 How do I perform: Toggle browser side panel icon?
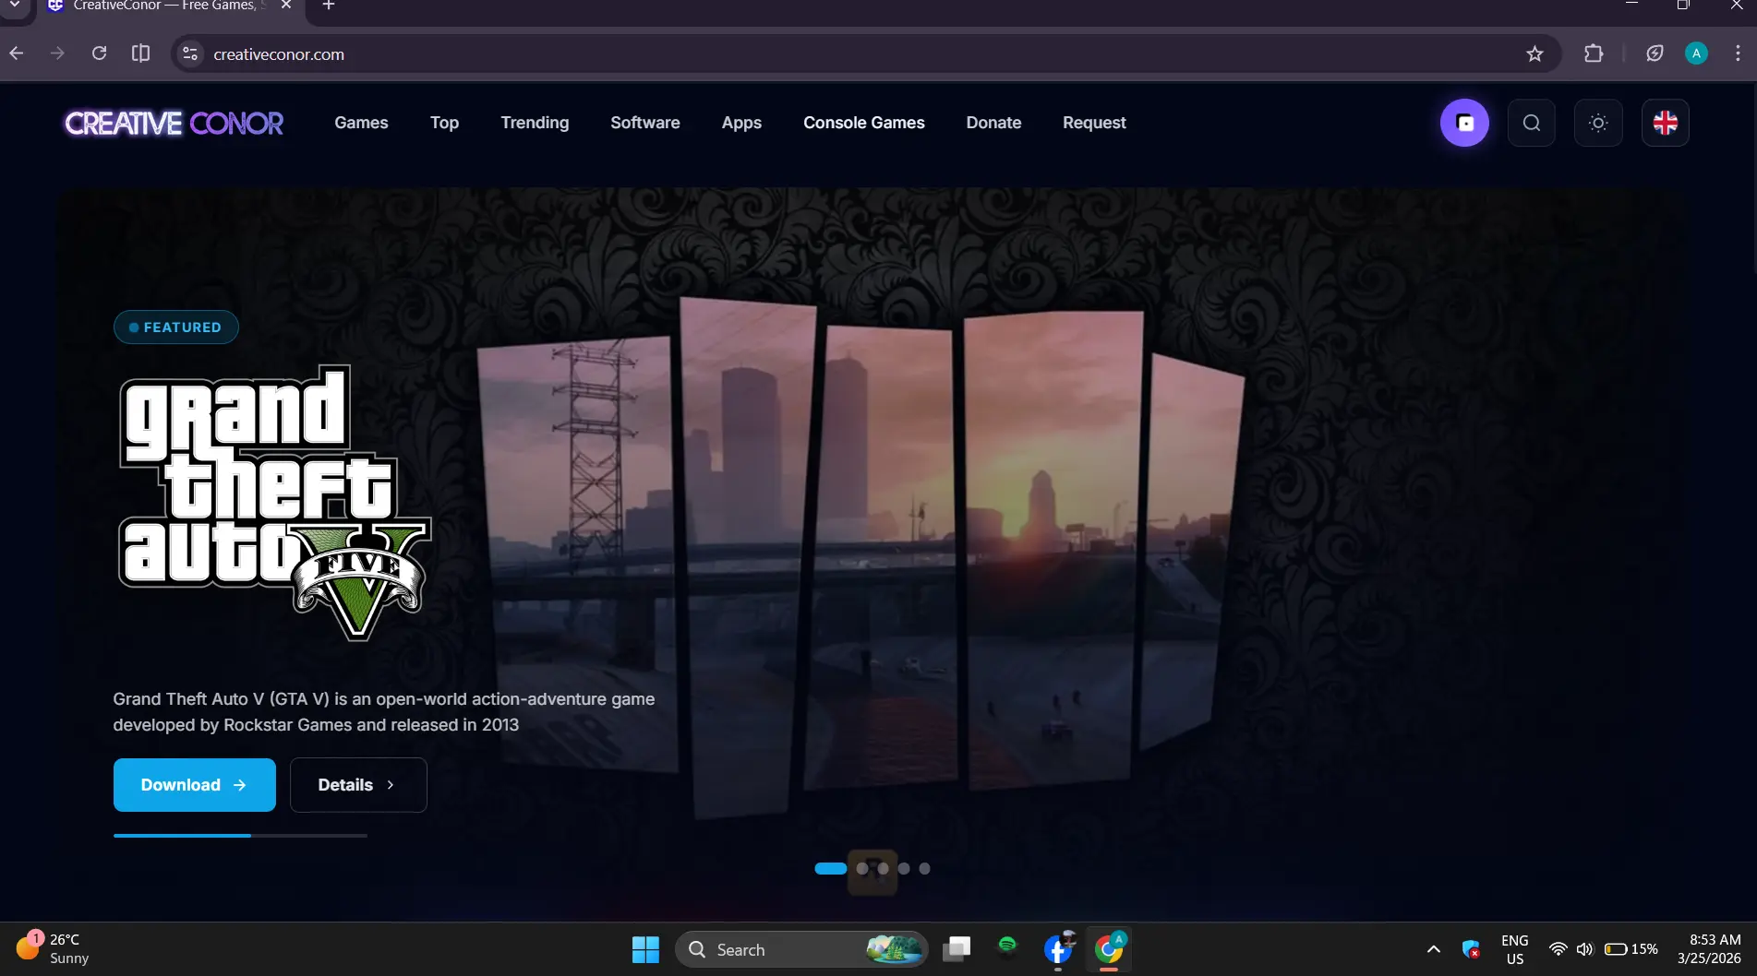pos(140,54)
